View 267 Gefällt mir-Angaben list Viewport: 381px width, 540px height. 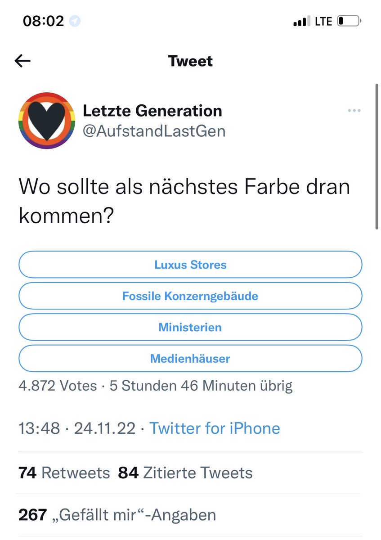pyautogui.click(x=117, y=515)
